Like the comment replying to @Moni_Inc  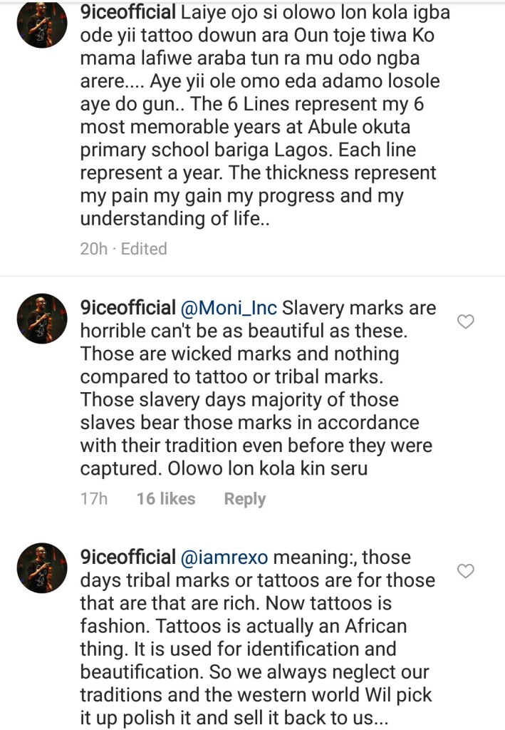pyautogui.click(x=465, y=322)
